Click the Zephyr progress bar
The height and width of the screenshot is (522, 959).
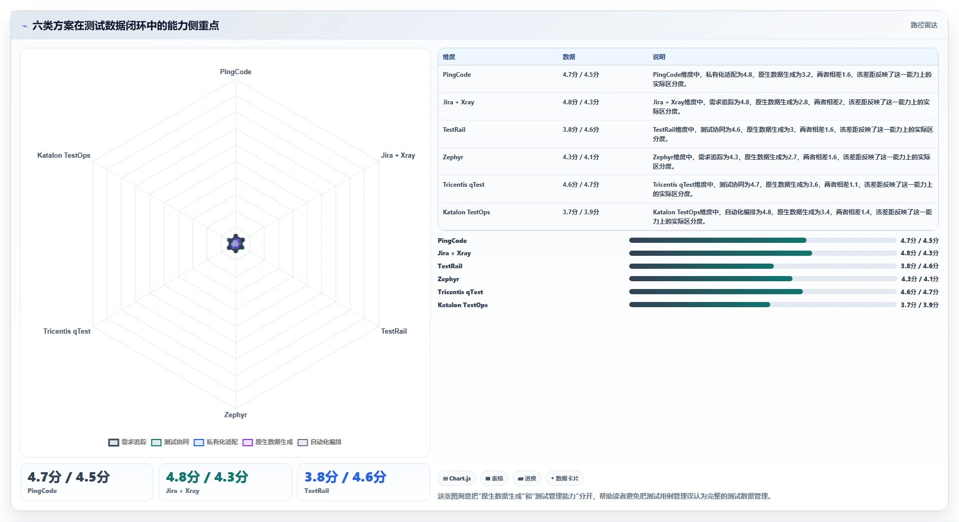[x=762, y=279]
